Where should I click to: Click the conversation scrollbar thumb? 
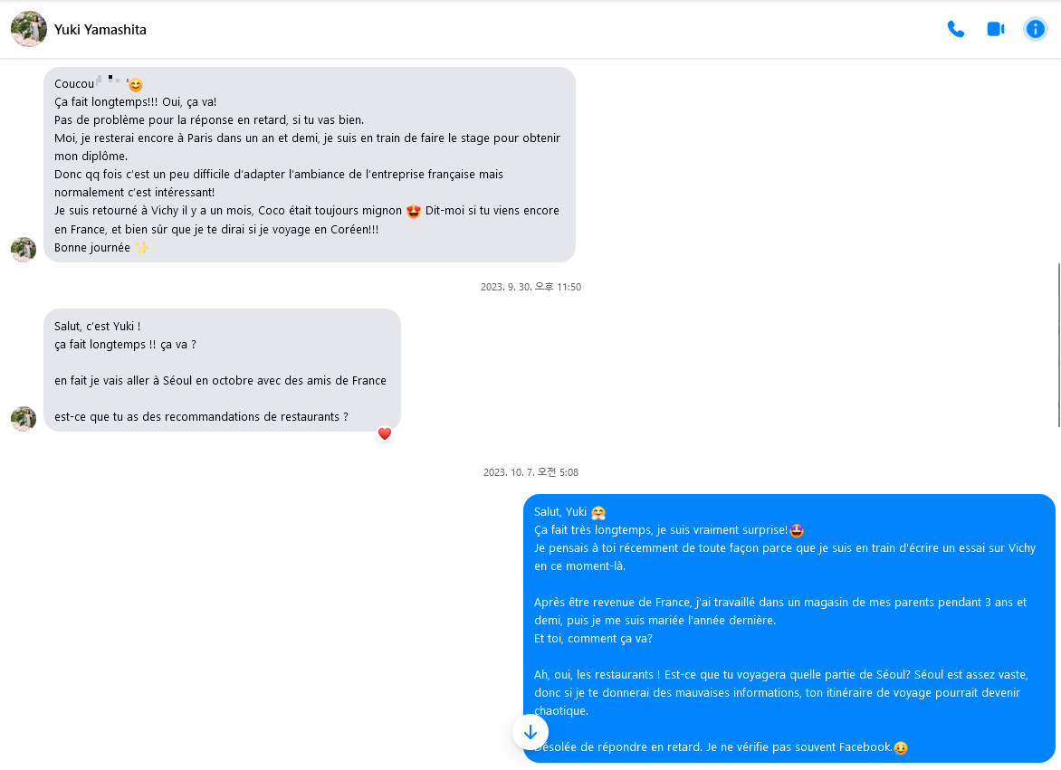[1058, 345]
